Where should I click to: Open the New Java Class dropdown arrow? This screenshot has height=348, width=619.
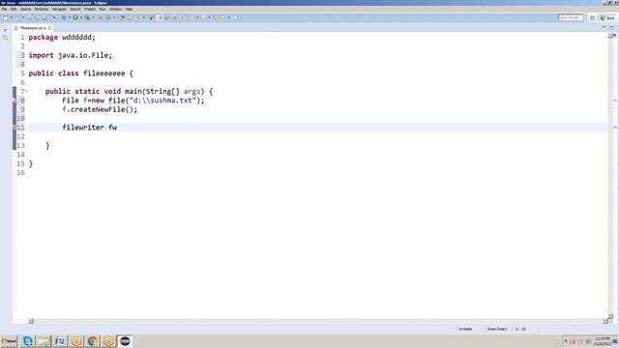coord(114,17)
